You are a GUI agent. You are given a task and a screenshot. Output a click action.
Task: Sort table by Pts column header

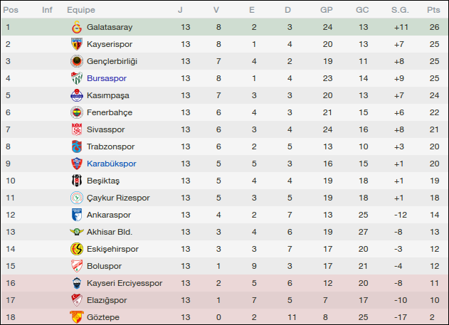pos(433,10)
